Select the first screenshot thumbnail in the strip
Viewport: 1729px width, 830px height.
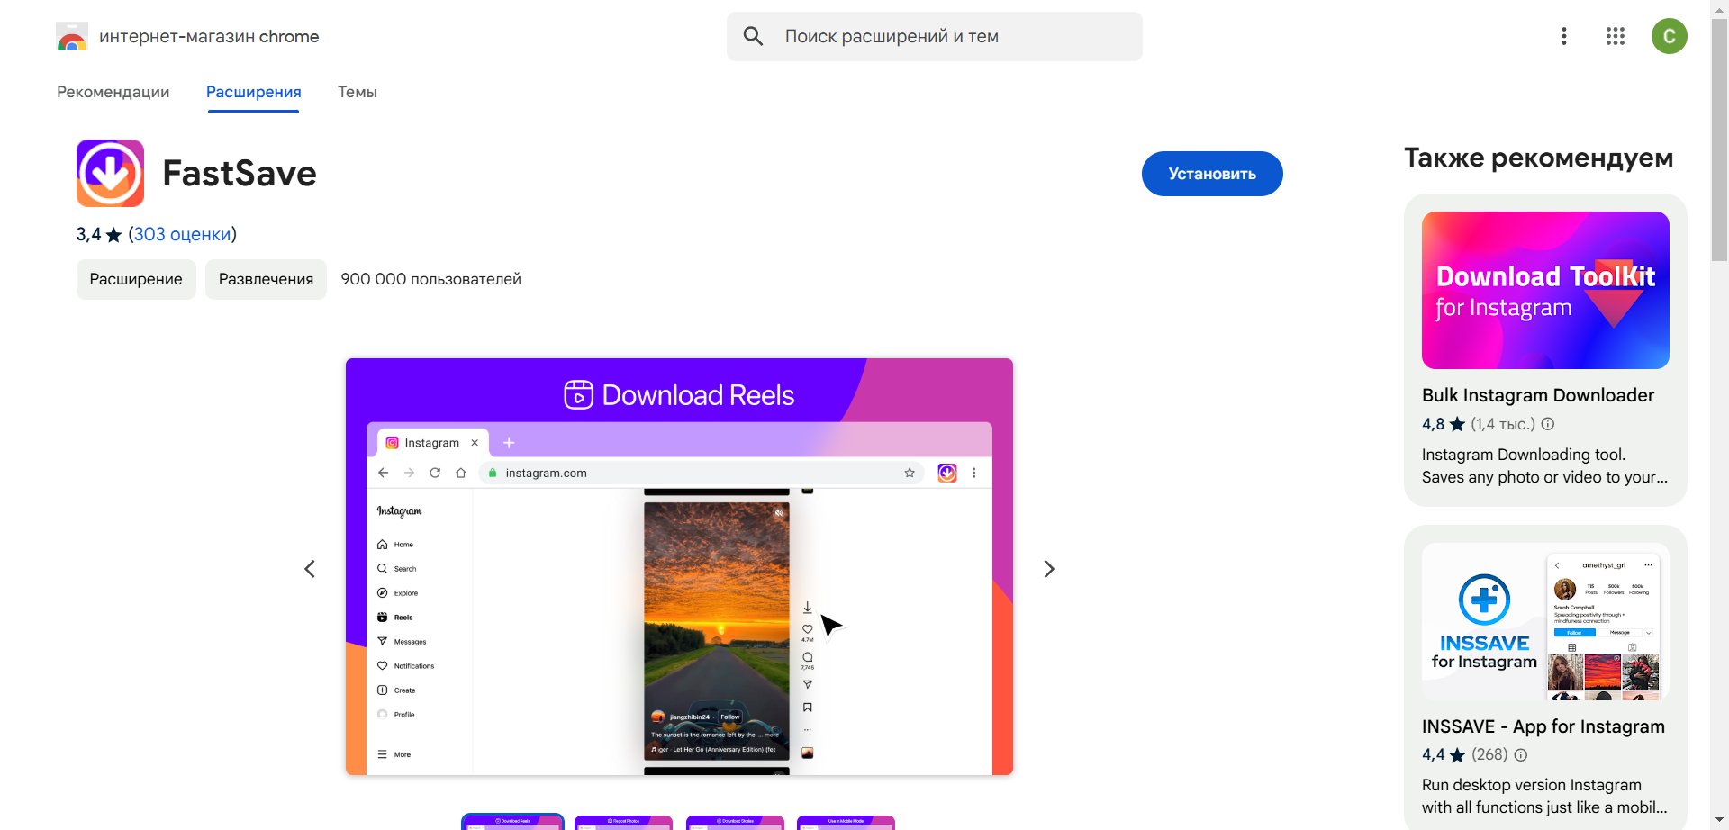coord(512,822)
